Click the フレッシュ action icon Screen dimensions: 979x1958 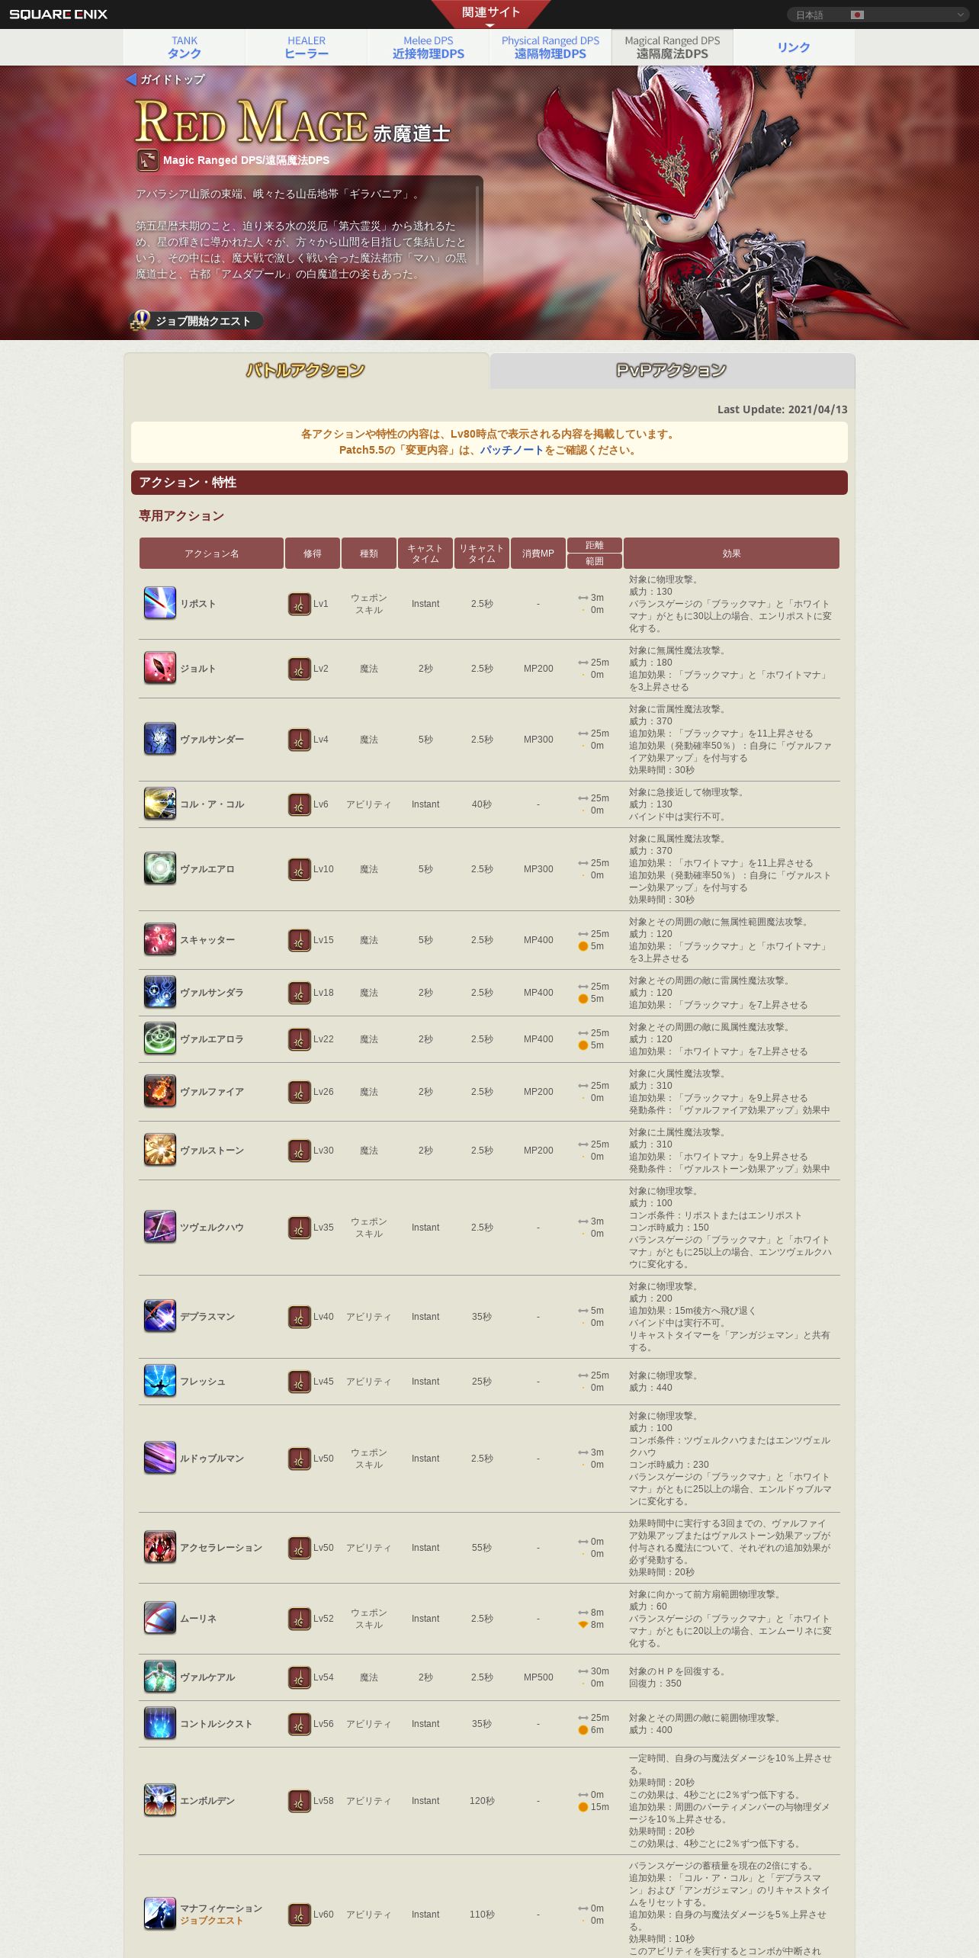(x=160, y=1381)
